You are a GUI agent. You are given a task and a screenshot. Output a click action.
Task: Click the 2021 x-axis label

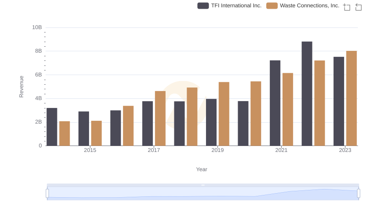coord(281,150)
